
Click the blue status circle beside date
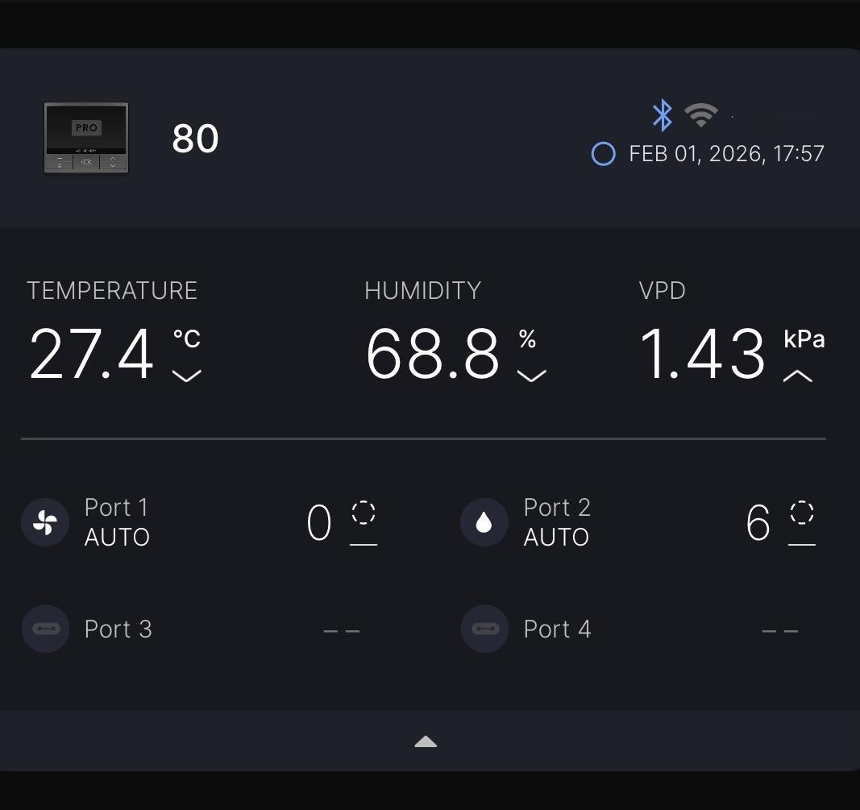(x=603, y=154)
